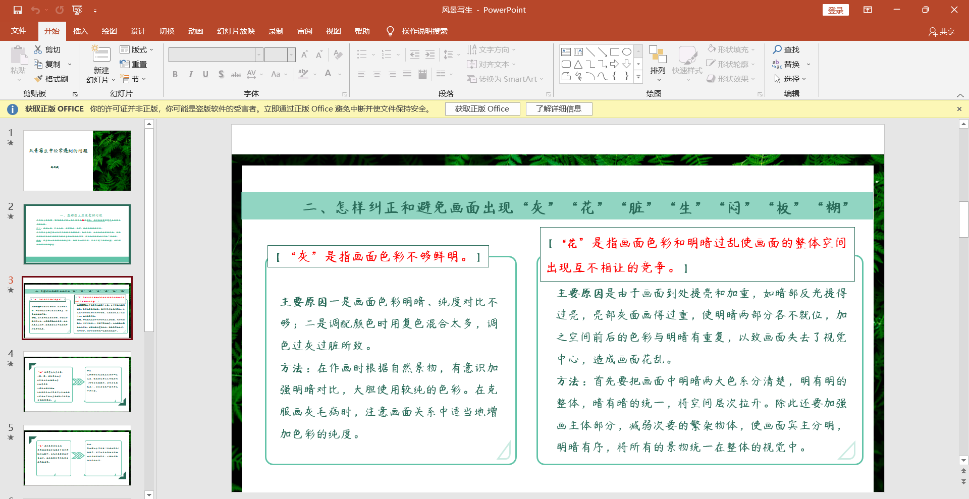Click the Find magnifier icon

click(777, 49)
